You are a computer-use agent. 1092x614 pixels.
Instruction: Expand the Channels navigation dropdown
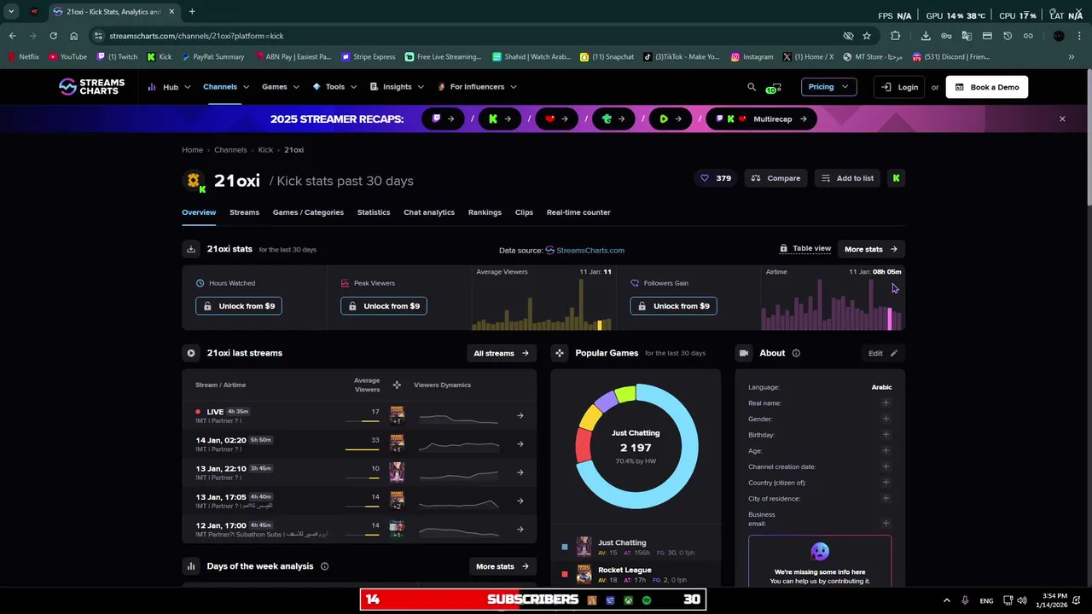pos(226,87)
